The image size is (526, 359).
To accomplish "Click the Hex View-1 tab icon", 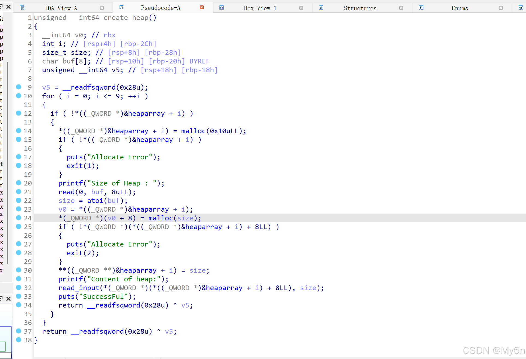I will [x=222, y=8].
